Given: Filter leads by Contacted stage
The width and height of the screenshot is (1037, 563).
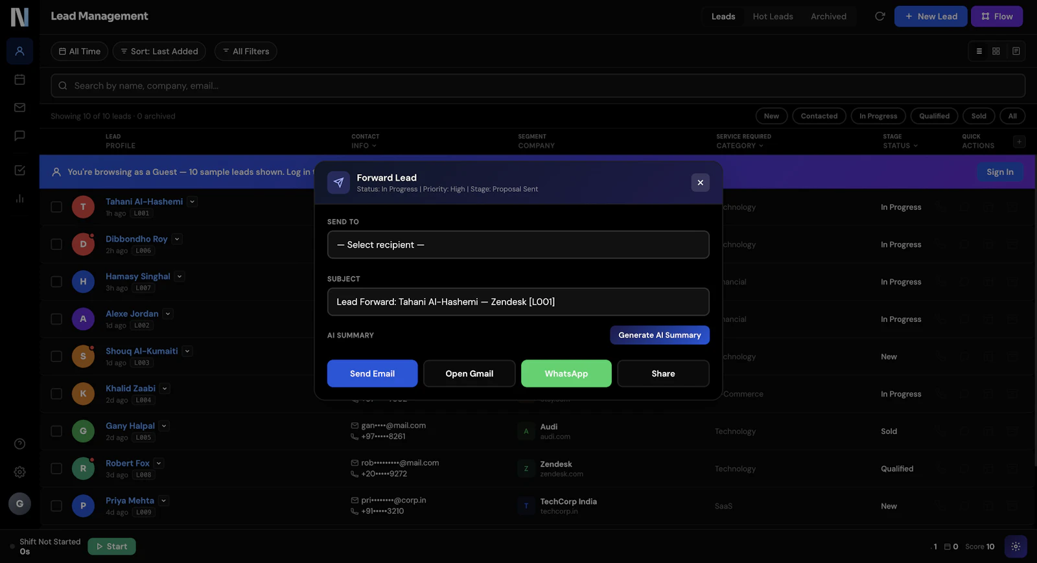Looking at the screenshot, I should tap(819, 116).
